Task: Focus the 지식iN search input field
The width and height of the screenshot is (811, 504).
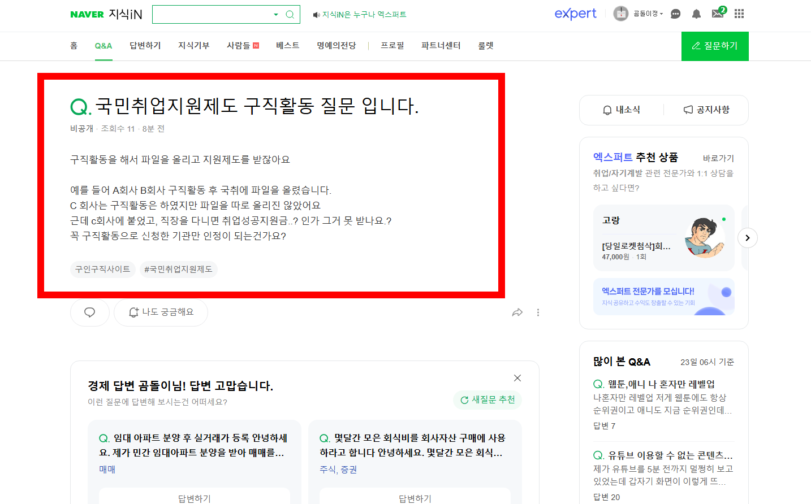Action: (x=212, y=15)
